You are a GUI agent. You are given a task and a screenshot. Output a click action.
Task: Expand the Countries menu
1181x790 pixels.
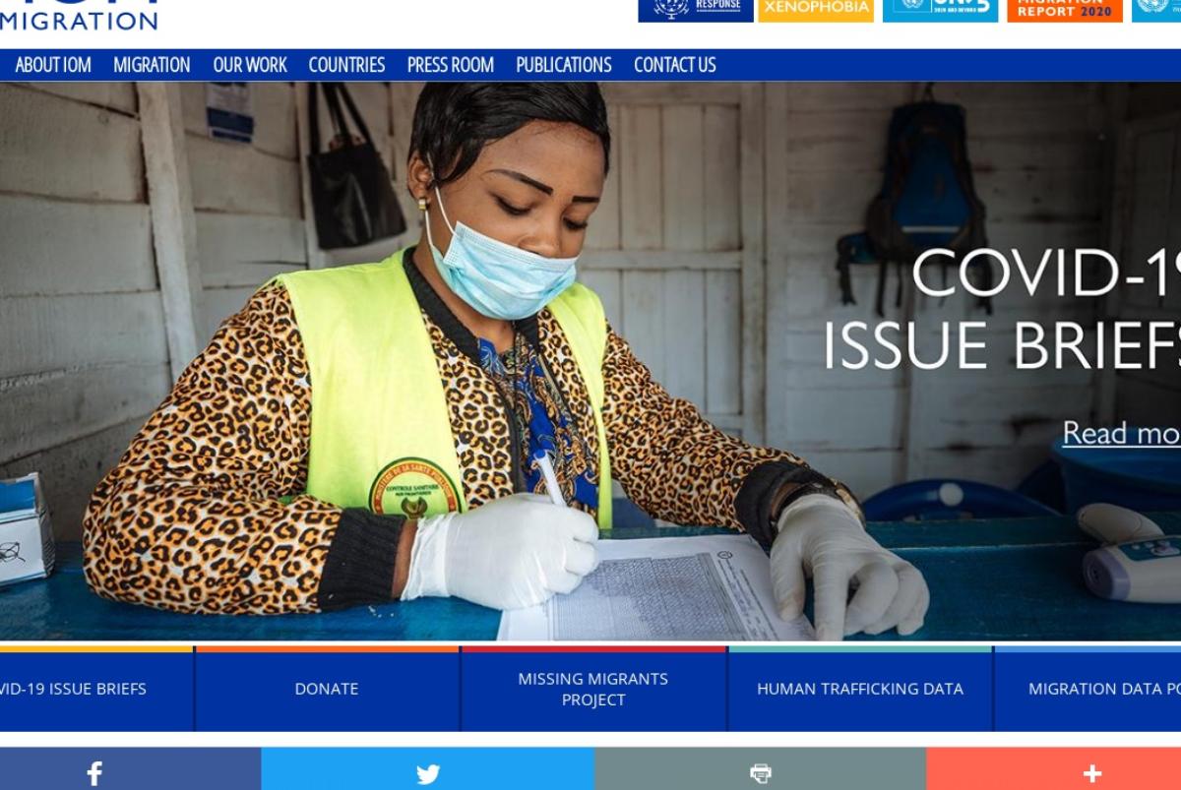pos(346,65)
